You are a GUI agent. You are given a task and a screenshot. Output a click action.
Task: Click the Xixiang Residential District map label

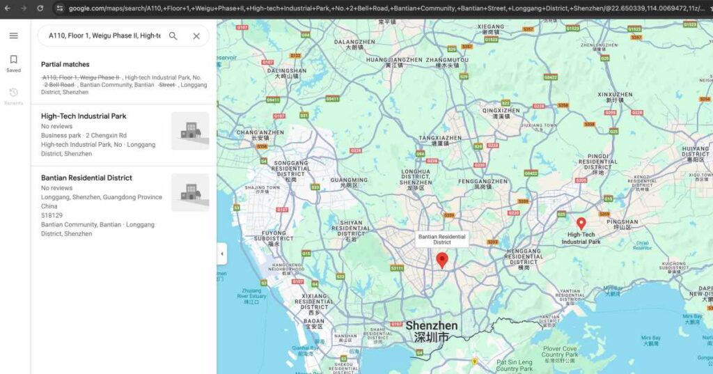point(314,304)
